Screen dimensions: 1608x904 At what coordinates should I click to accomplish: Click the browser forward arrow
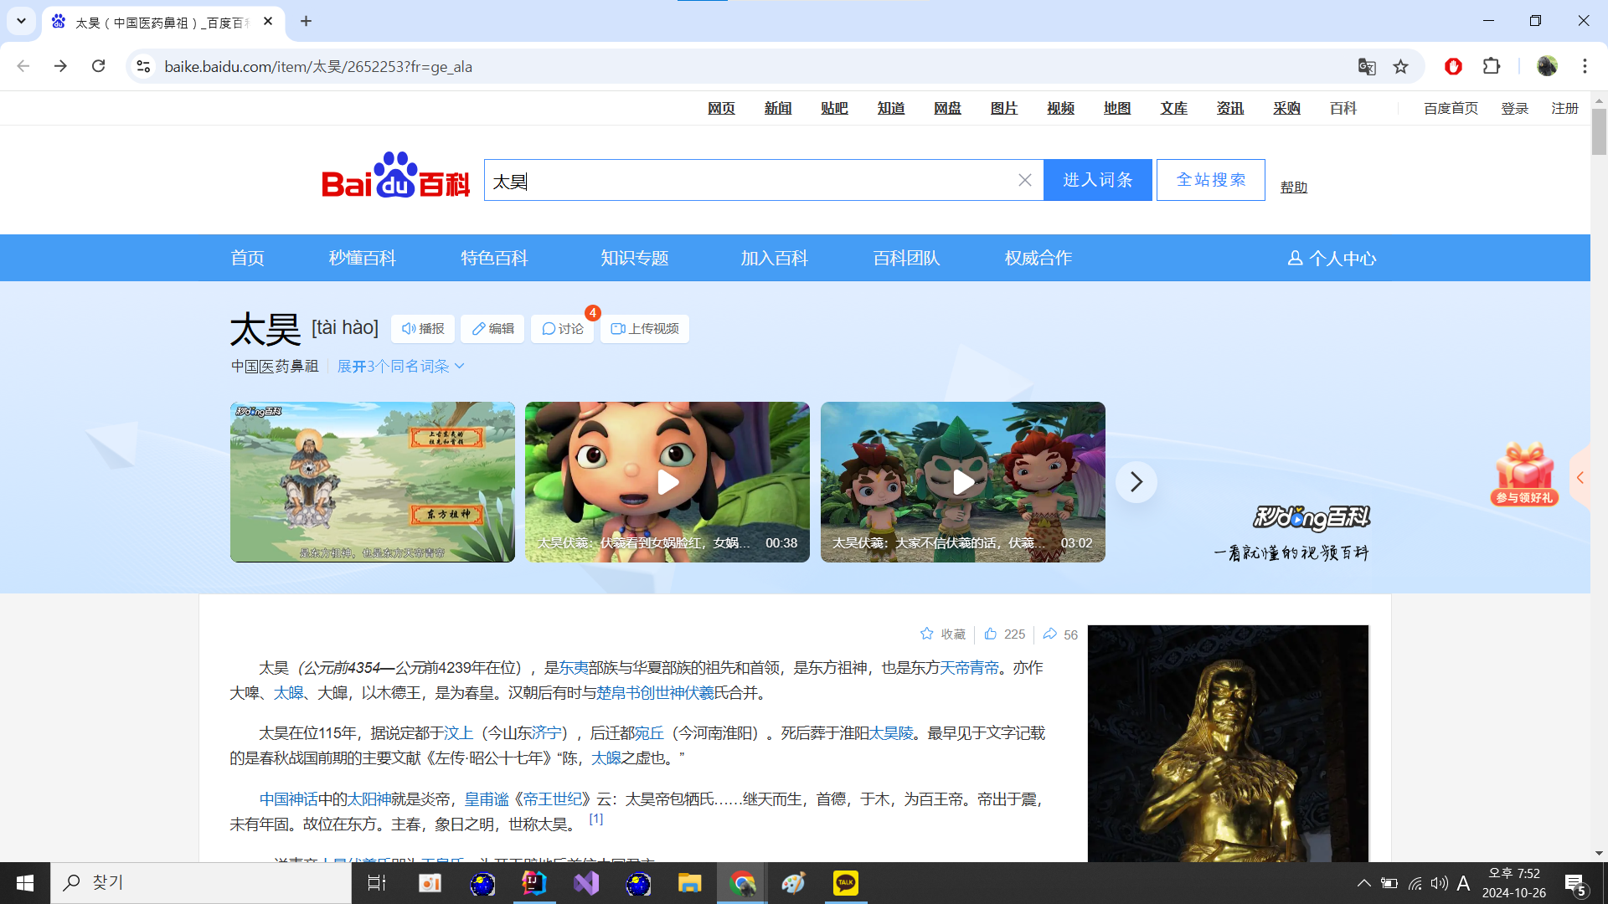click(x=60, y=66)
